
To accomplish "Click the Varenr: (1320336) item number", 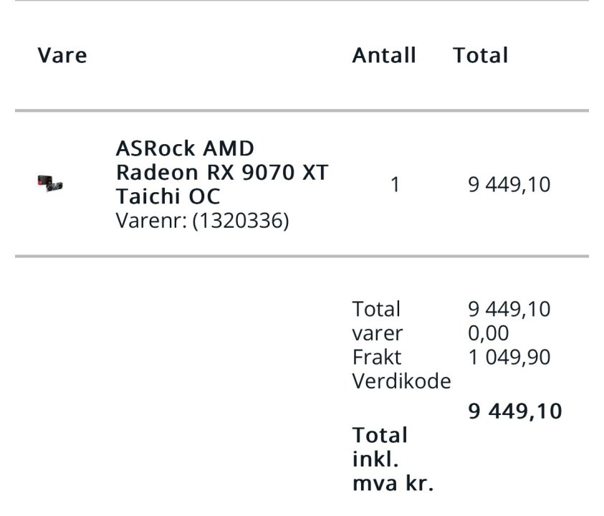I will 202,221.
